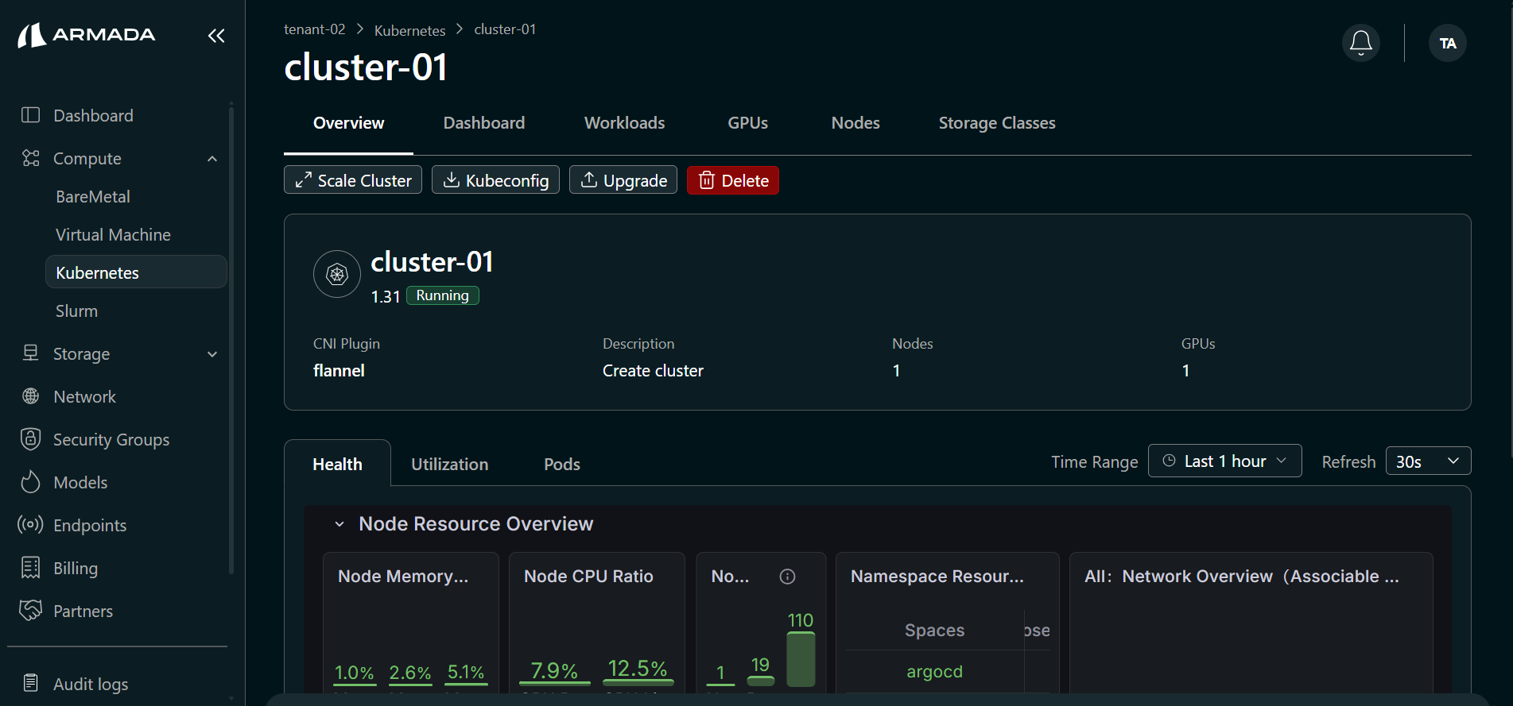
Task: Collapse Node Resource Overview section
Action: (339, 524)
